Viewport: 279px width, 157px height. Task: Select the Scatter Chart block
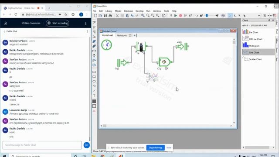[x=258, y=59]
